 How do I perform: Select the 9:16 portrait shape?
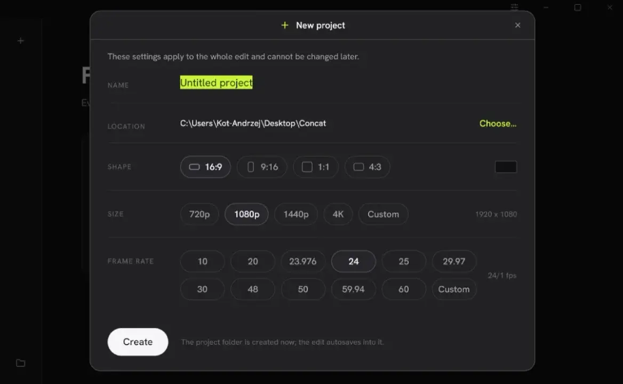262,167
